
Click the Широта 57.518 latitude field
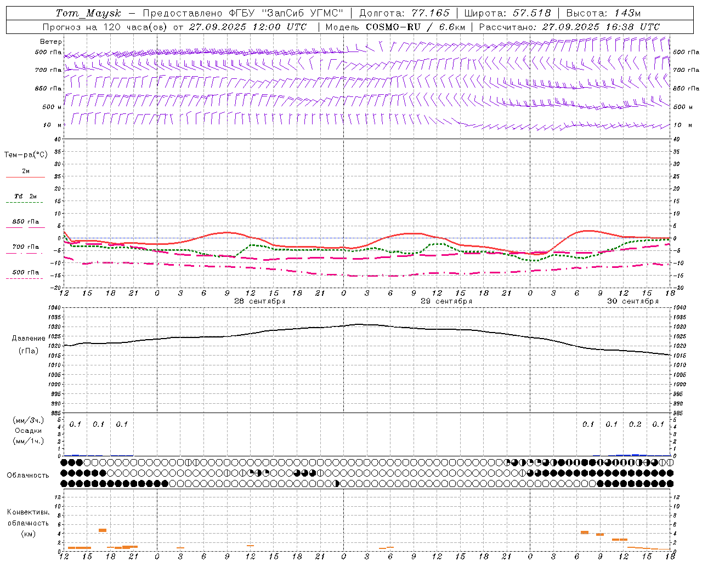507,13
